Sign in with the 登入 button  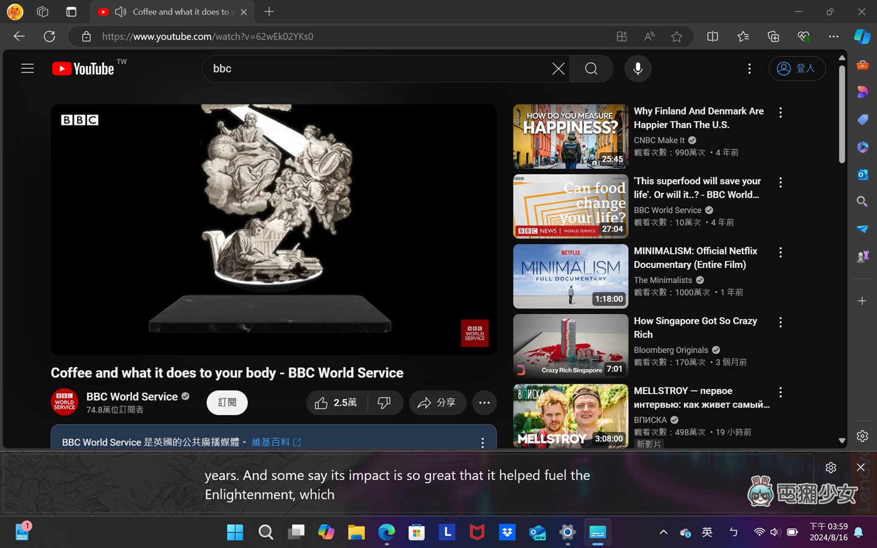(x=797, y=68)
